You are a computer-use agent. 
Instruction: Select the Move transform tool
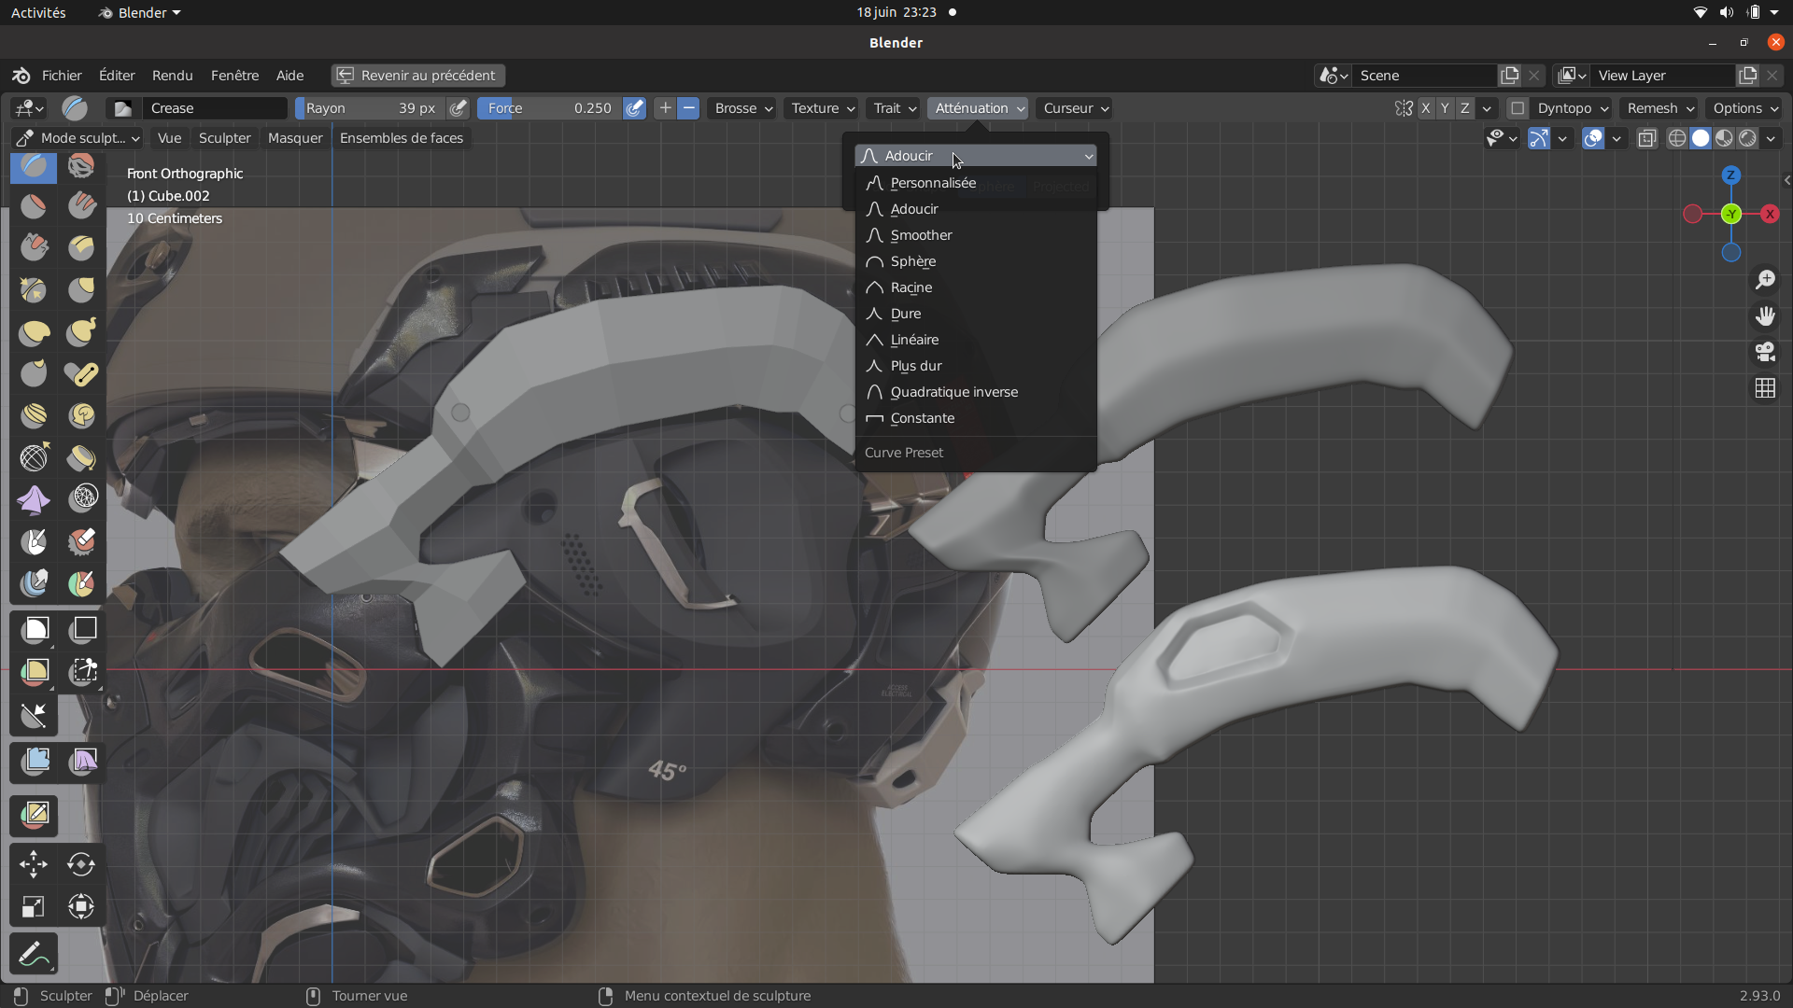[x=34, y=864]
